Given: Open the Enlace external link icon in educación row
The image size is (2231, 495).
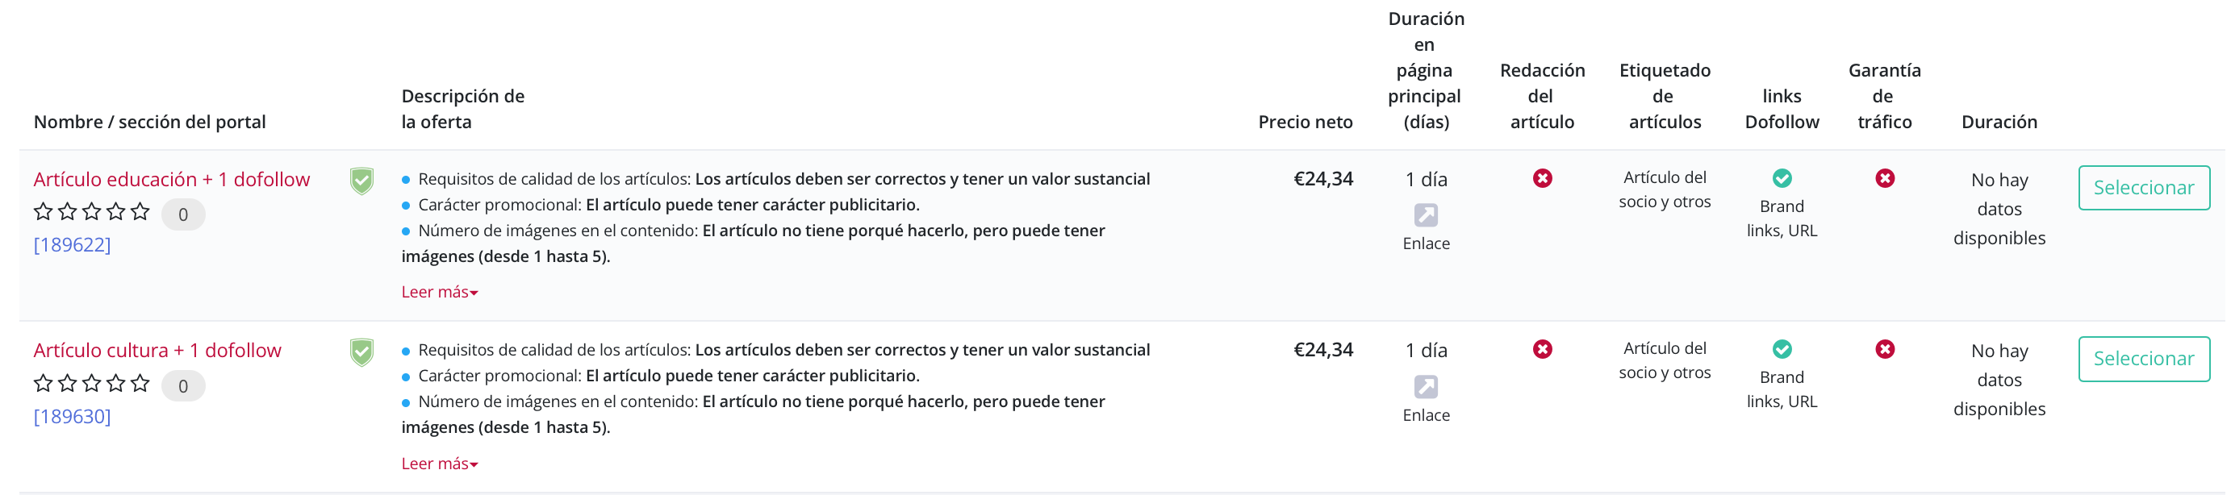Looking at the screenshot, I should [x=1426, y=214].
